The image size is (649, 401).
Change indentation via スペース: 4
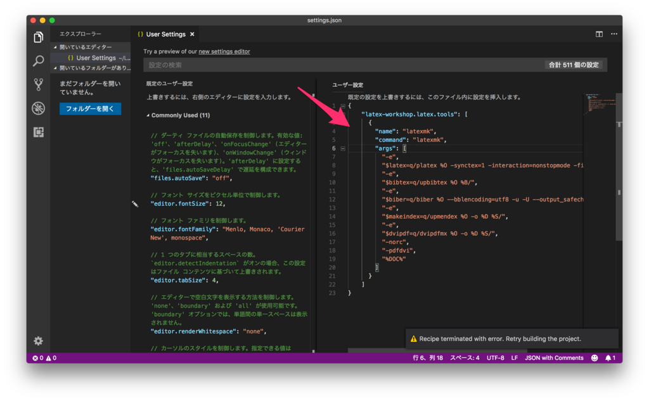point(465,358)
